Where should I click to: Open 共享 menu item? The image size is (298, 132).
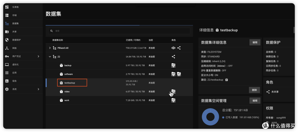pyautogui.click(x=23, y=32)
